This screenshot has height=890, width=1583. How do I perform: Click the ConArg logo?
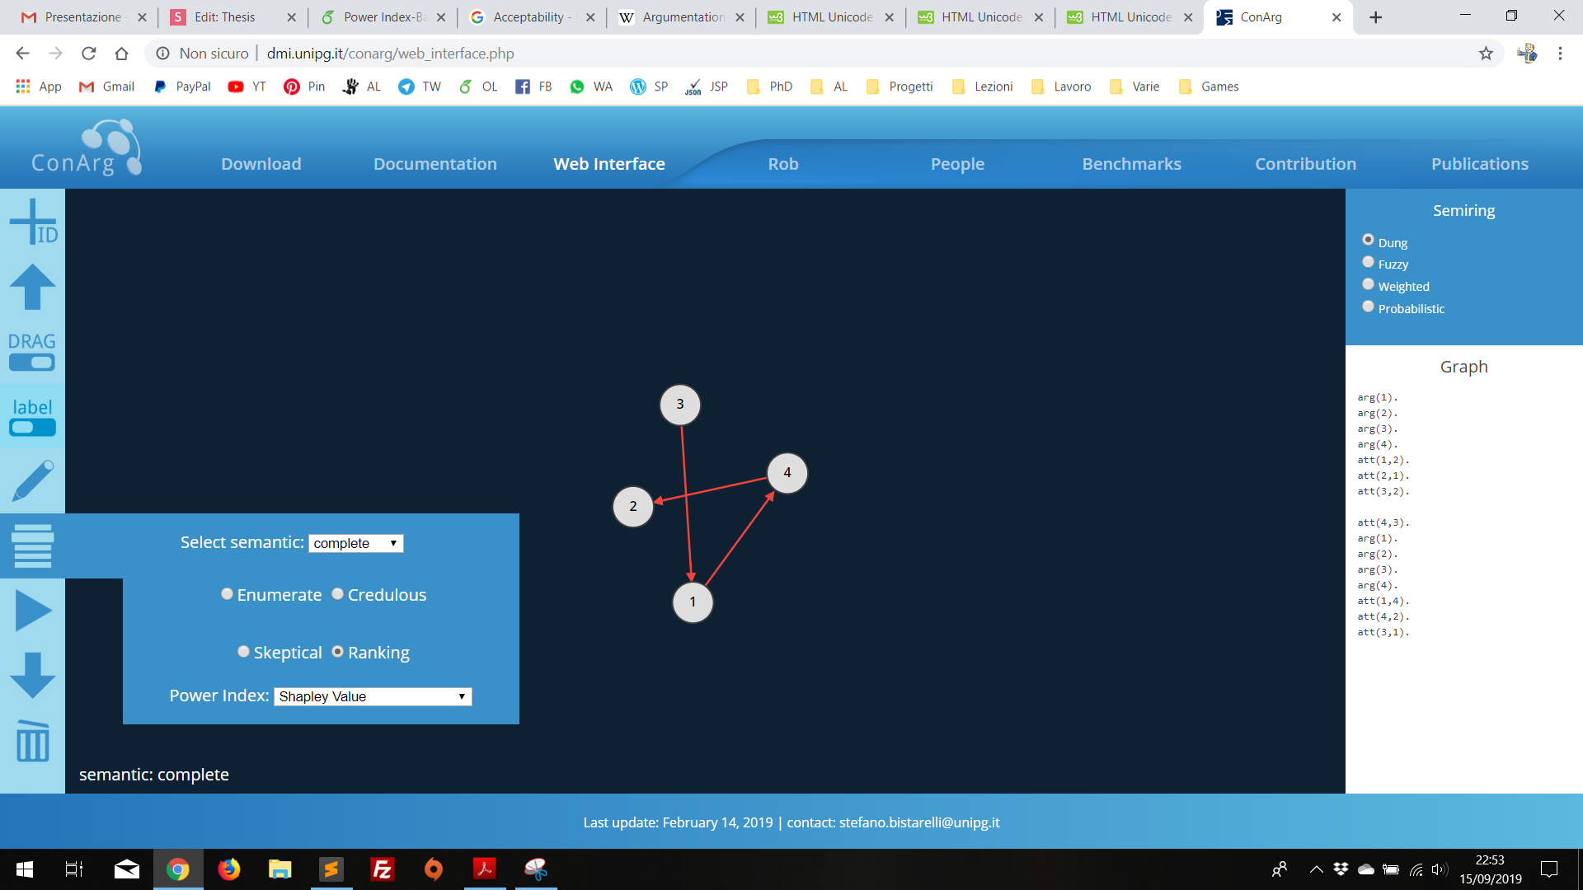87,148
